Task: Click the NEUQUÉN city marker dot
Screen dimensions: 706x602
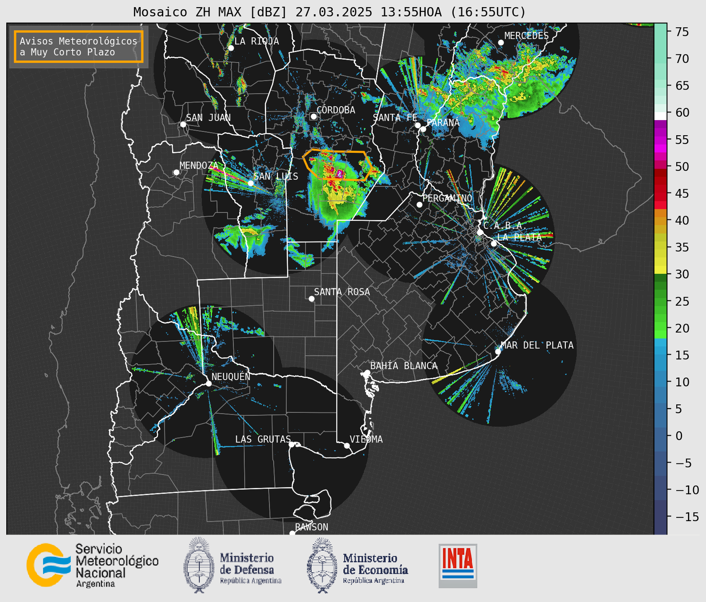Action: coord(208,383)
